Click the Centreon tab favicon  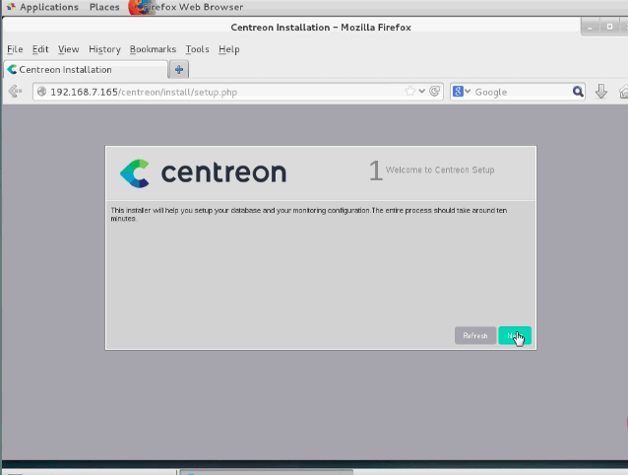pos(12,69)
